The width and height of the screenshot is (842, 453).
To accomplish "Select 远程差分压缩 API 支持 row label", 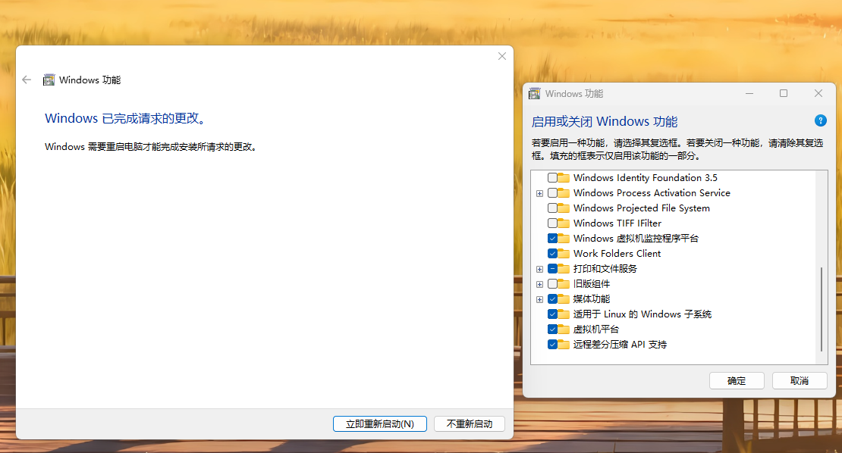I will (620, 344).
